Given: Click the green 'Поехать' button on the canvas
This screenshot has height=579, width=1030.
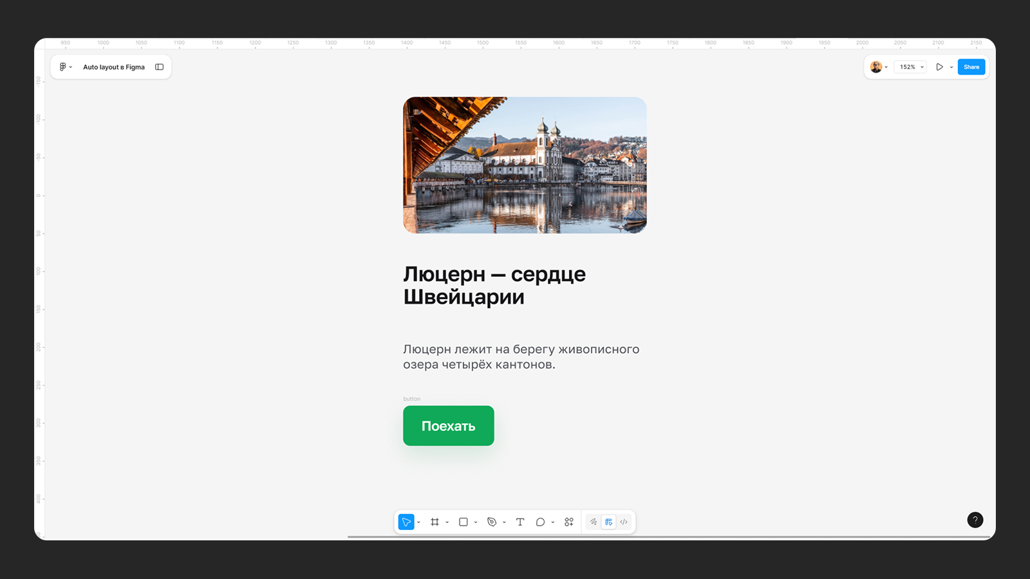Looking at the screenshot, I should click(x=448, y=425).
